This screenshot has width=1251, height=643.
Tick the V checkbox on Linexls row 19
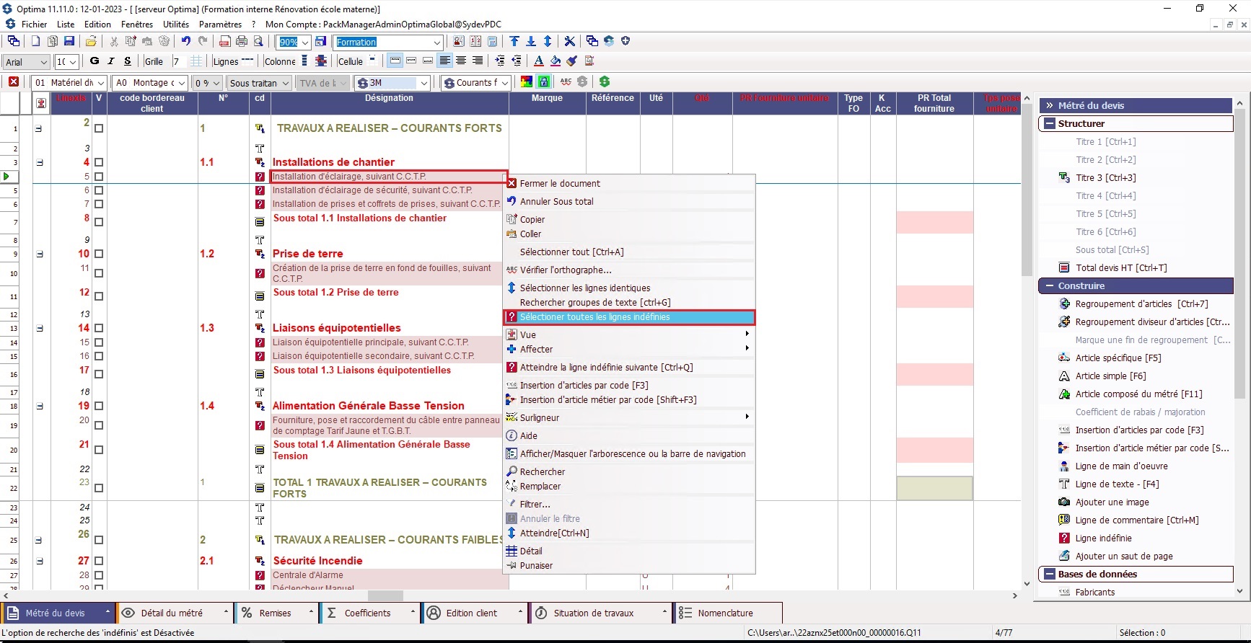[99, 407]
